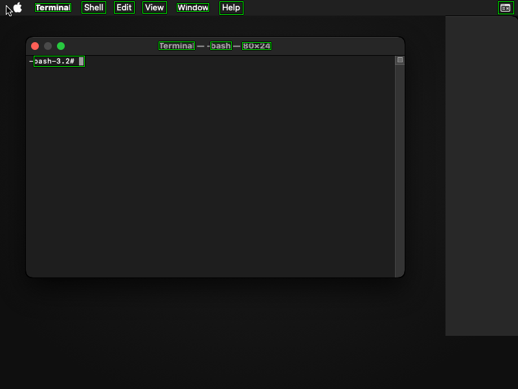Close the Terminal window with red button
This screenshot has width=518, height=389.
35,46
